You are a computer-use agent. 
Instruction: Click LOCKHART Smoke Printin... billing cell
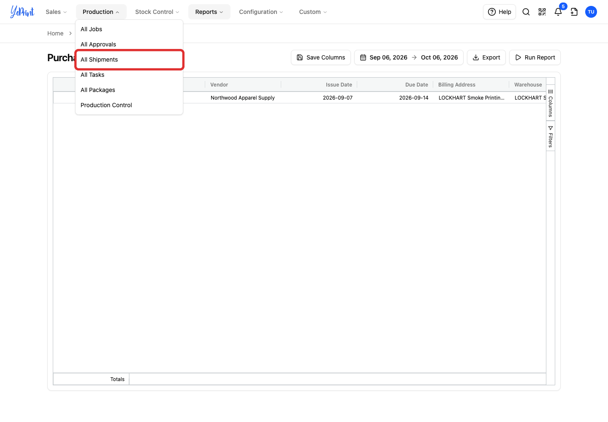tap(471, 97)
